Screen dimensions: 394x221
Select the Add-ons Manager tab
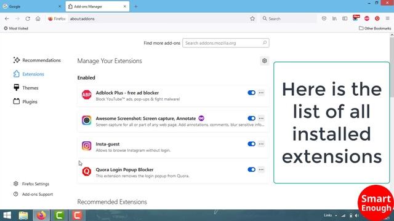(x=97, y=7)
